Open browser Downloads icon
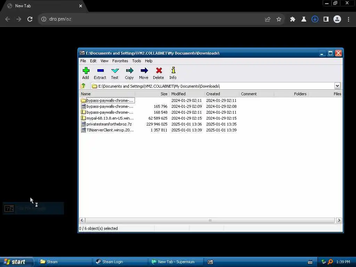 315,19
